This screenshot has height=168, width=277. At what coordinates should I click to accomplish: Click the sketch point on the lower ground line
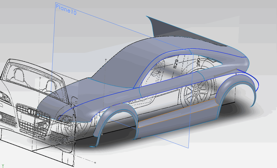[x=95, y=163]
